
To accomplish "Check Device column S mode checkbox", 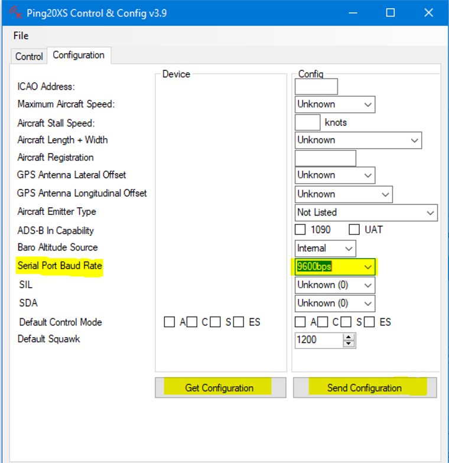I will [215, 322].
